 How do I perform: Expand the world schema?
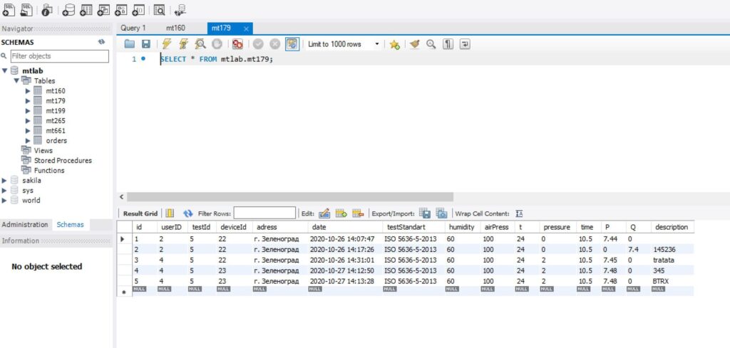click(5, 200)
